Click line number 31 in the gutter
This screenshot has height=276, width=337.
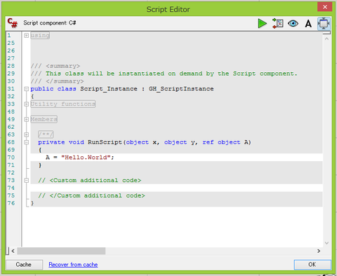[x=11, y=89]
